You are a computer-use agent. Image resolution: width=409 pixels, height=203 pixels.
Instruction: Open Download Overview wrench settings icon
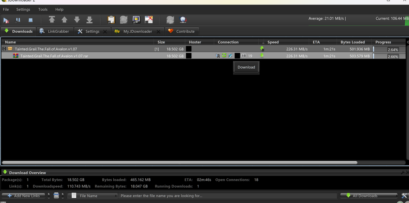pos(403,172)
